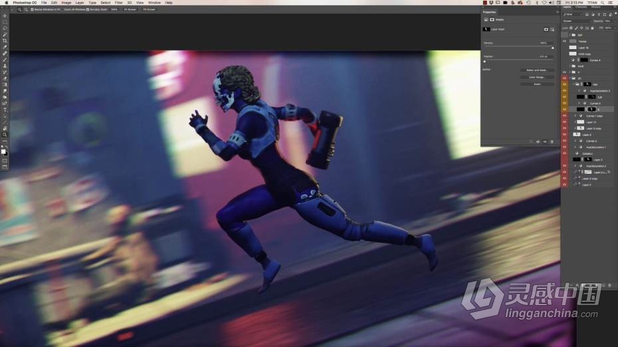Hide the Curves 1 copy layer

pos(564,115)
